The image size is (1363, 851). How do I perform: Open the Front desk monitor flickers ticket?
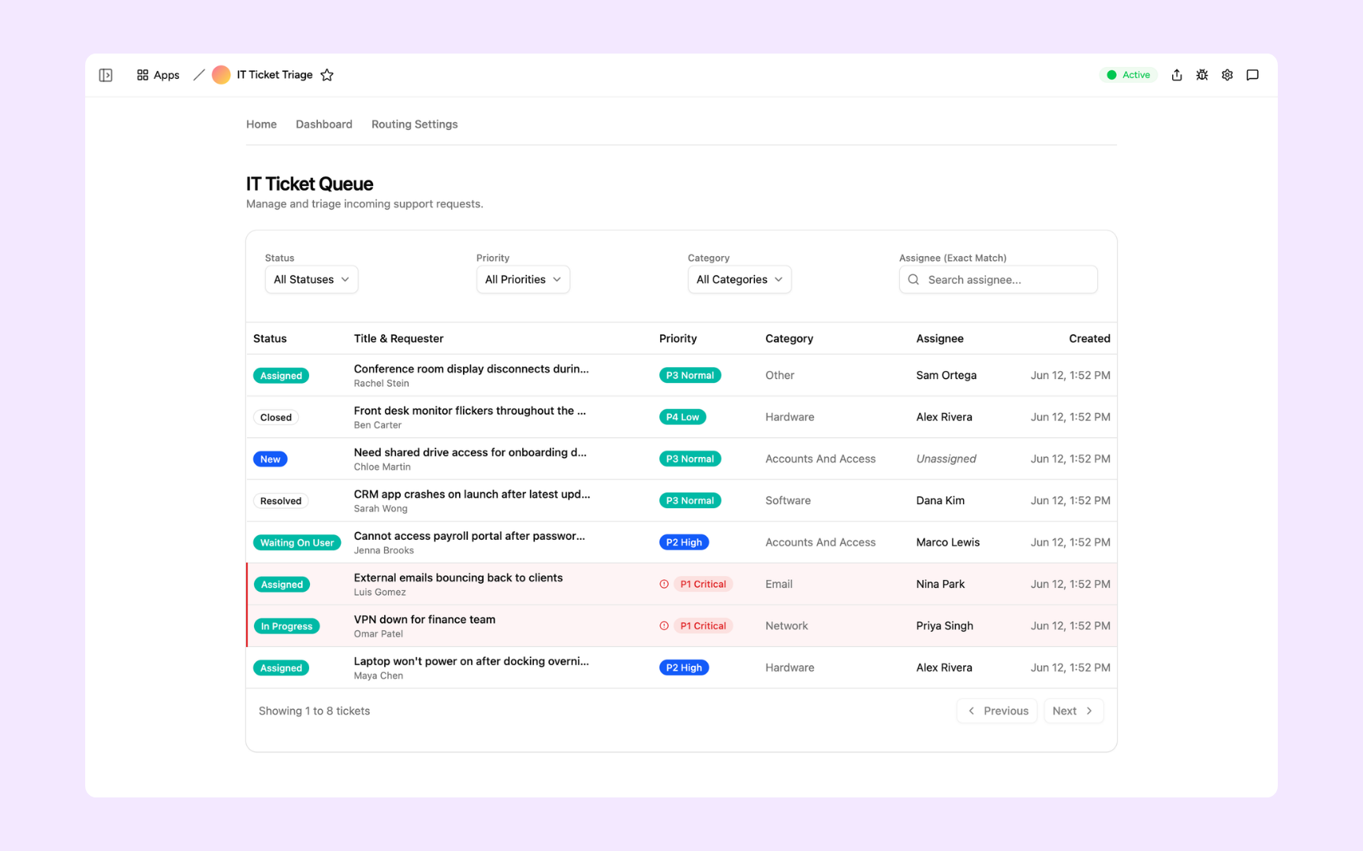[x=469, y=411]
